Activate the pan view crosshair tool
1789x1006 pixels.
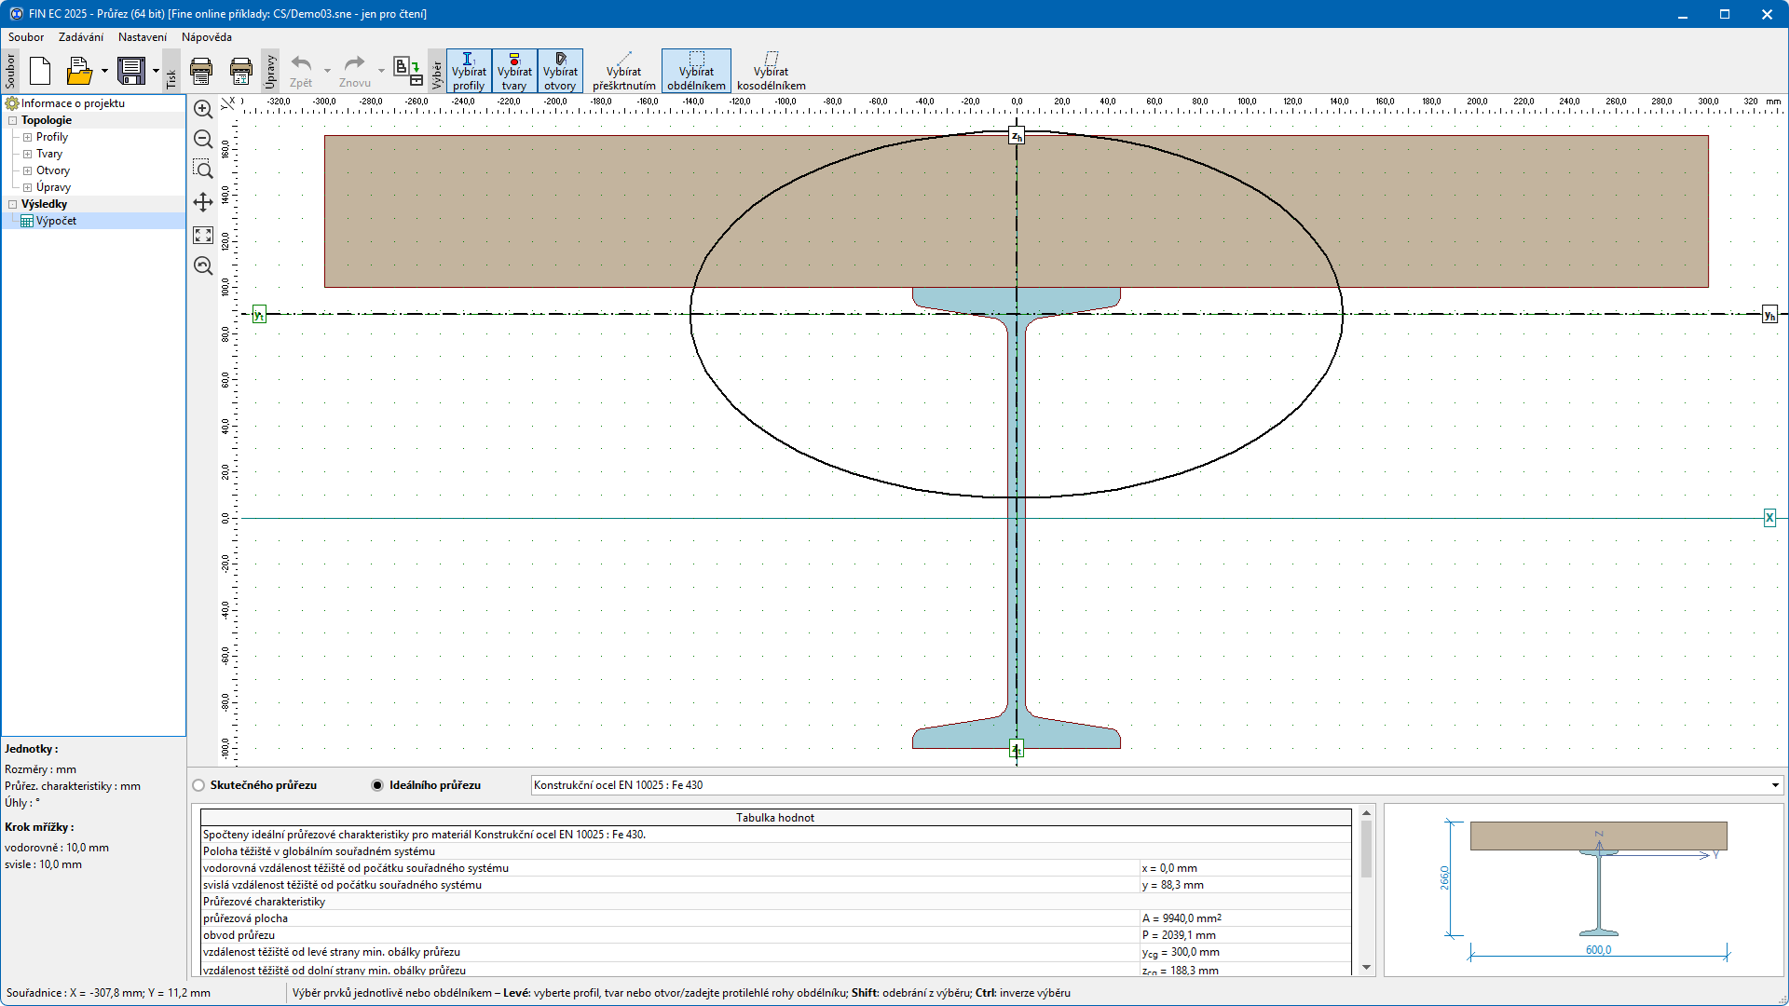pos(202,202)
